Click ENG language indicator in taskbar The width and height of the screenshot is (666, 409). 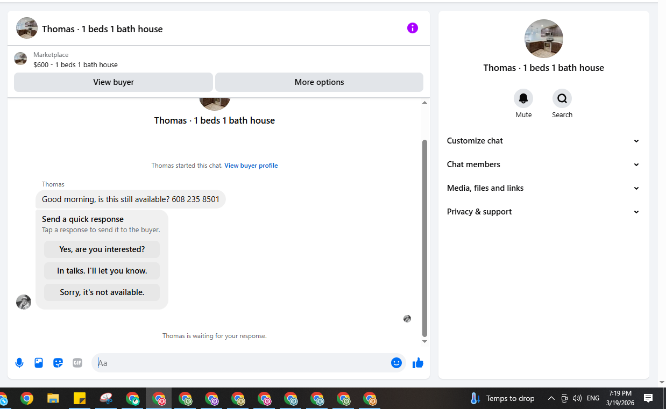(x=593, y=398)
